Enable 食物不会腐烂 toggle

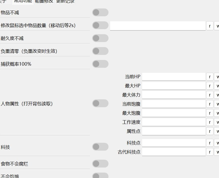click(100, 164)
